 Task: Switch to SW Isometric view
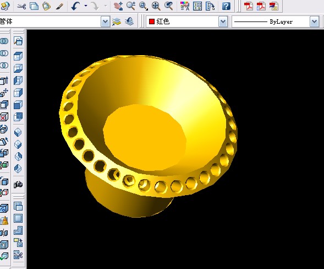(18, 132)
